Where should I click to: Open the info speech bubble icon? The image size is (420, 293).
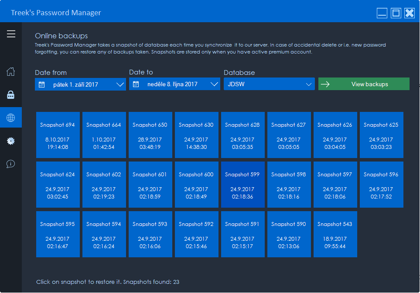click(x=11, y=164)
